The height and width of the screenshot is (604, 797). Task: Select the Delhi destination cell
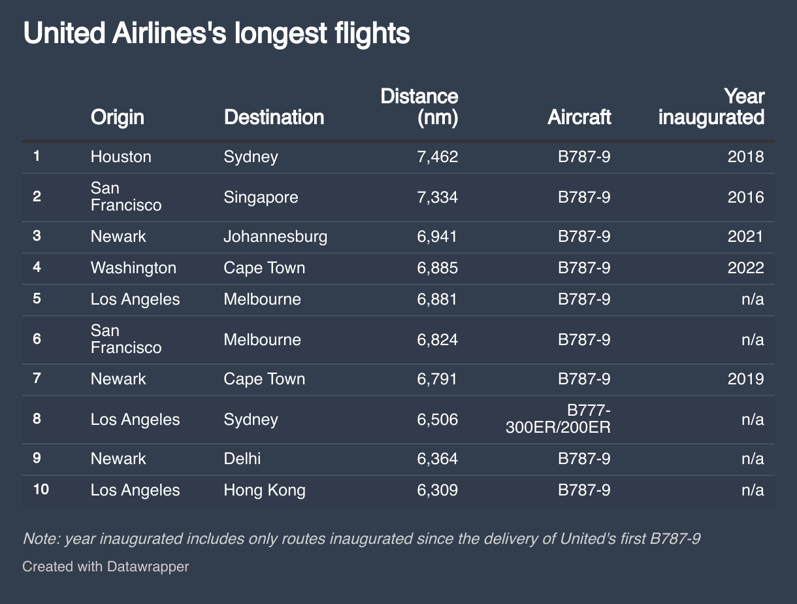(x=242, y=459)
